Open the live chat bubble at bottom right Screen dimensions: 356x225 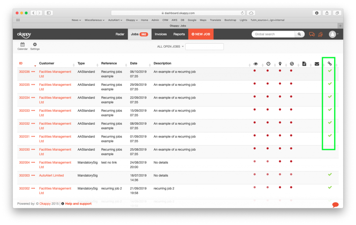click(335, 205)
